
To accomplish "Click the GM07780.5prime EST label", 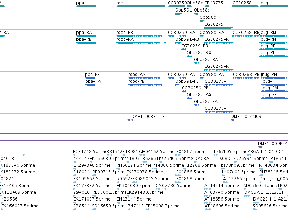I will 173,186.
